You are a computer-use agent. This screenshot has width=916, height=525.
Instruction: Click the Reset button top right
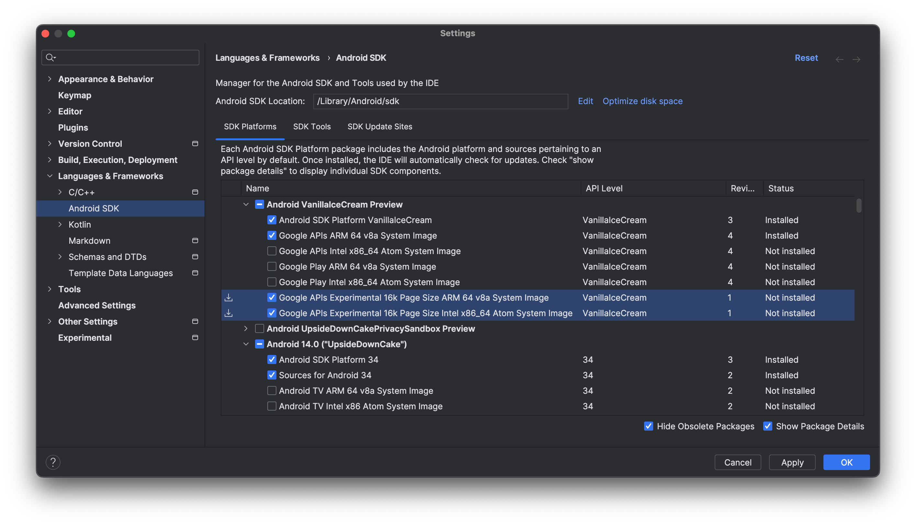(806, 57)
